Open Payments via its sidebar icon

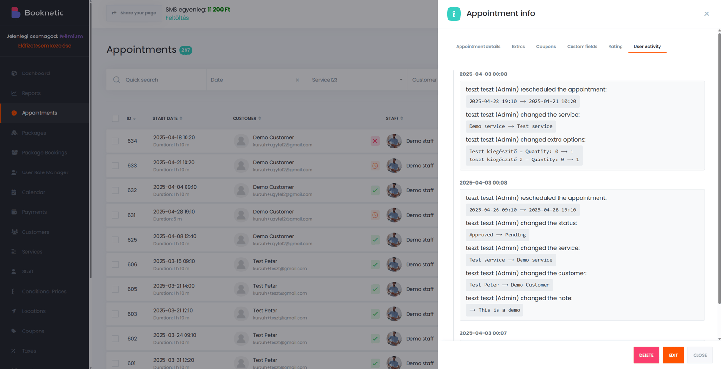click(14, 212)
